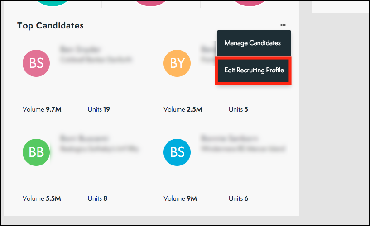This screenshot has width=370, height=226.
Task: Click the Volume 9M stat
Action: coord(180,198)
